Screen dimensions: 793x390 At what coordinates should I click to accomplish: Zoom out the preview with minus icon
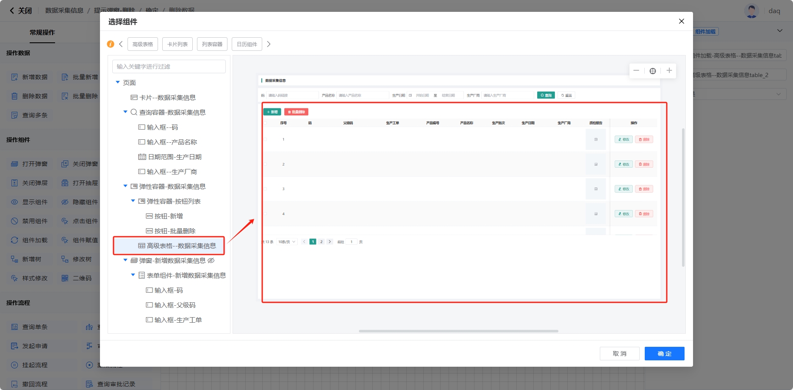pyautogui.click(x=636, y=71)
